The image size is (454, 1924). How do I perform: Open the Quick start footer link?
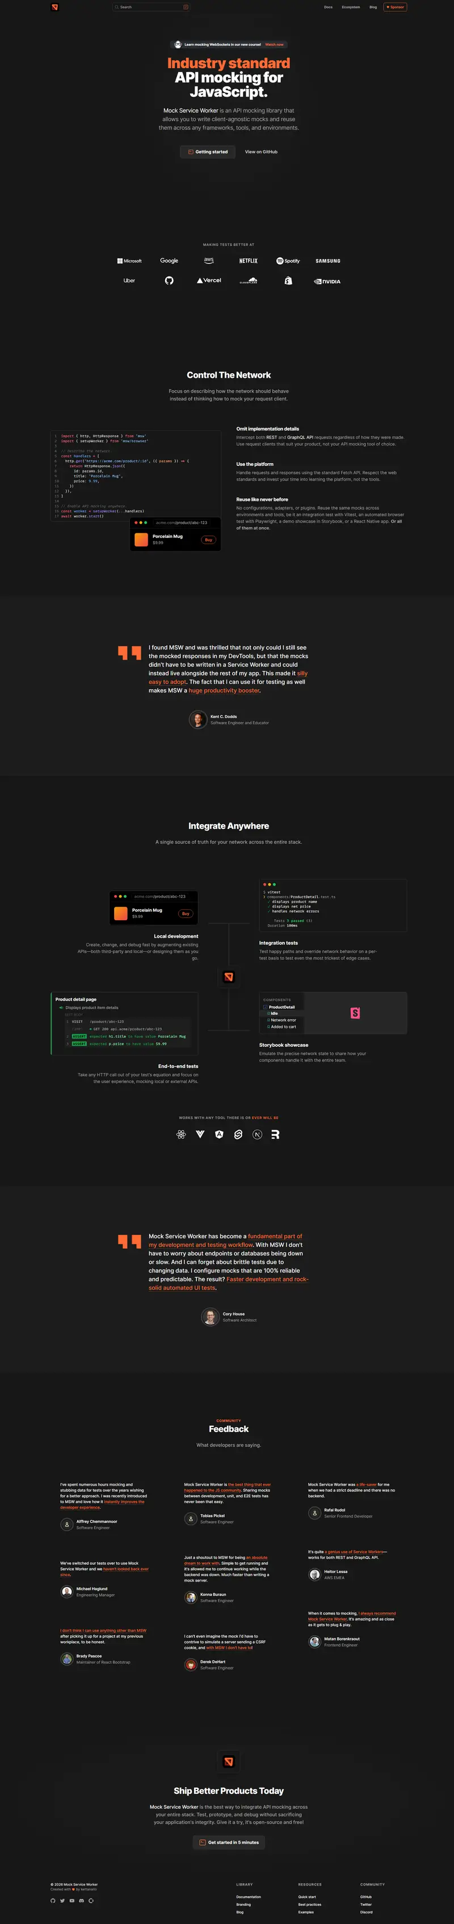(307, 1896)
